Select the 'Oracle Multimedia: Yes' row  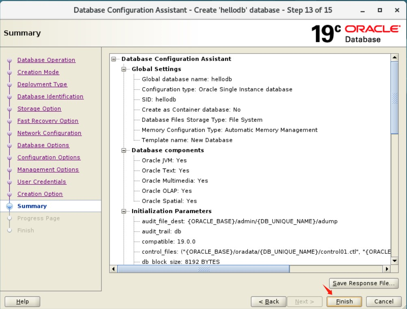tap(175, 181)
